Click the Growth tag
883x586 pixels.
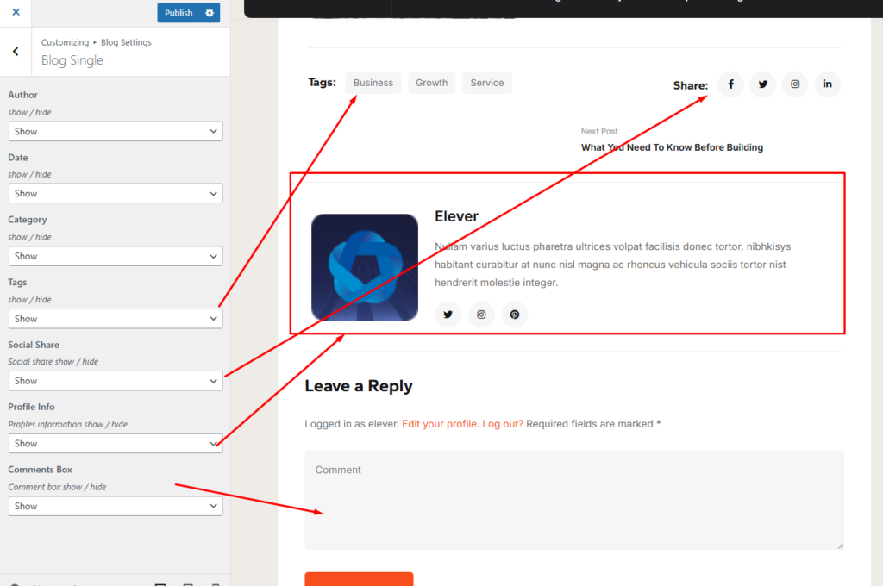432,83
